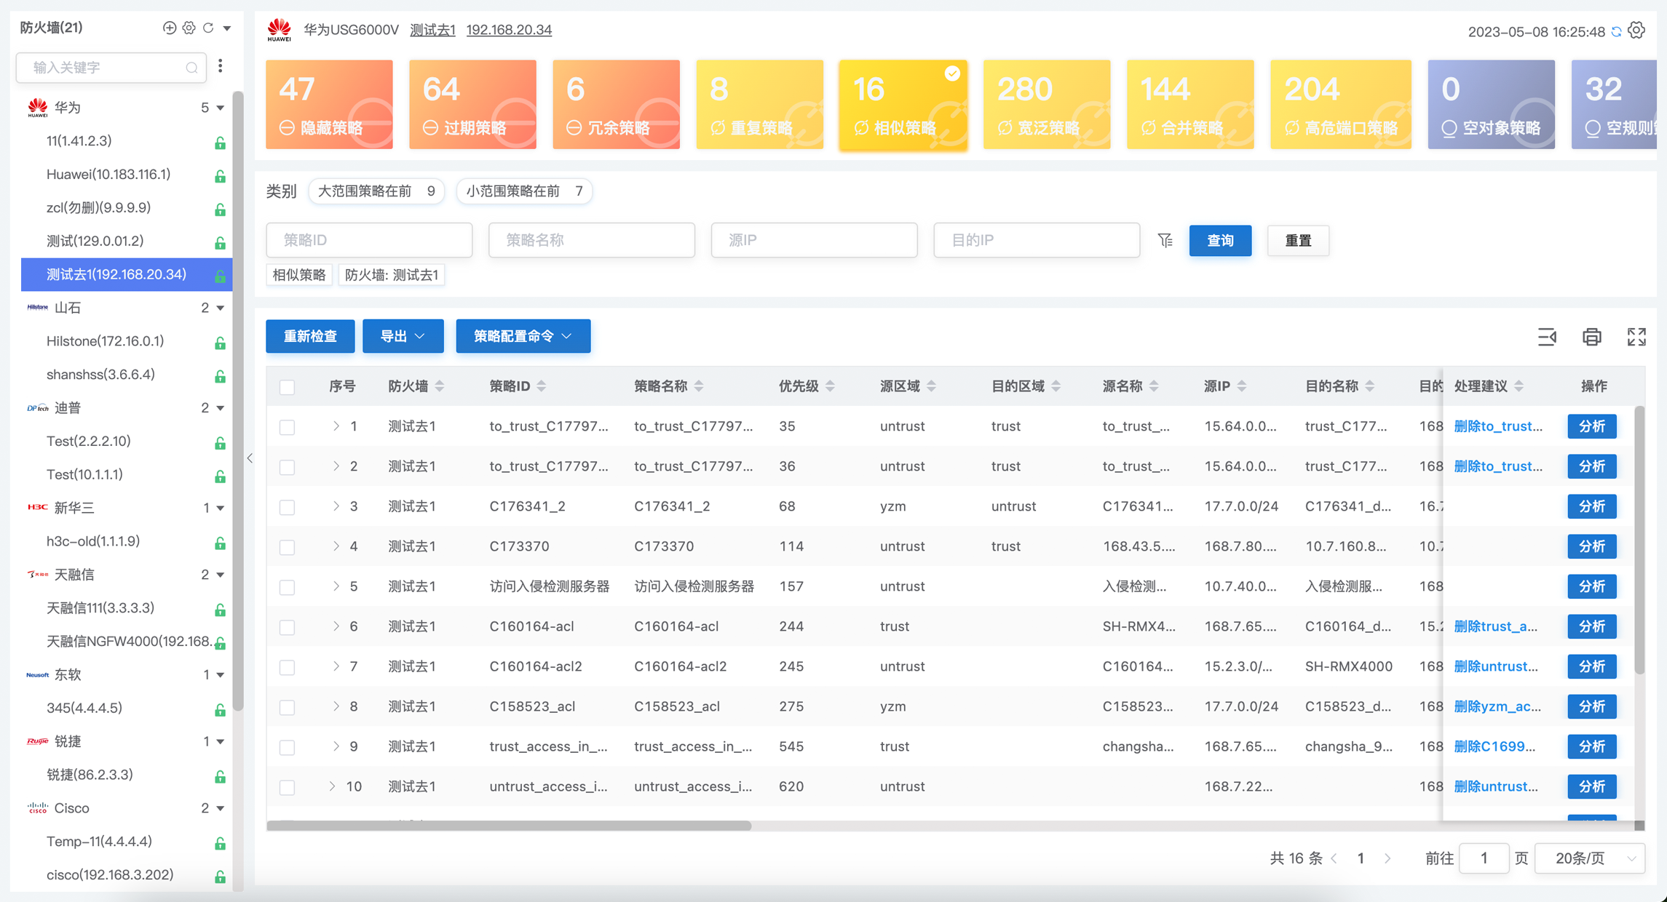Expand row 10 untrust_access detail chevron
Screen dimensions: 1667x902
[x=332, y=786]
